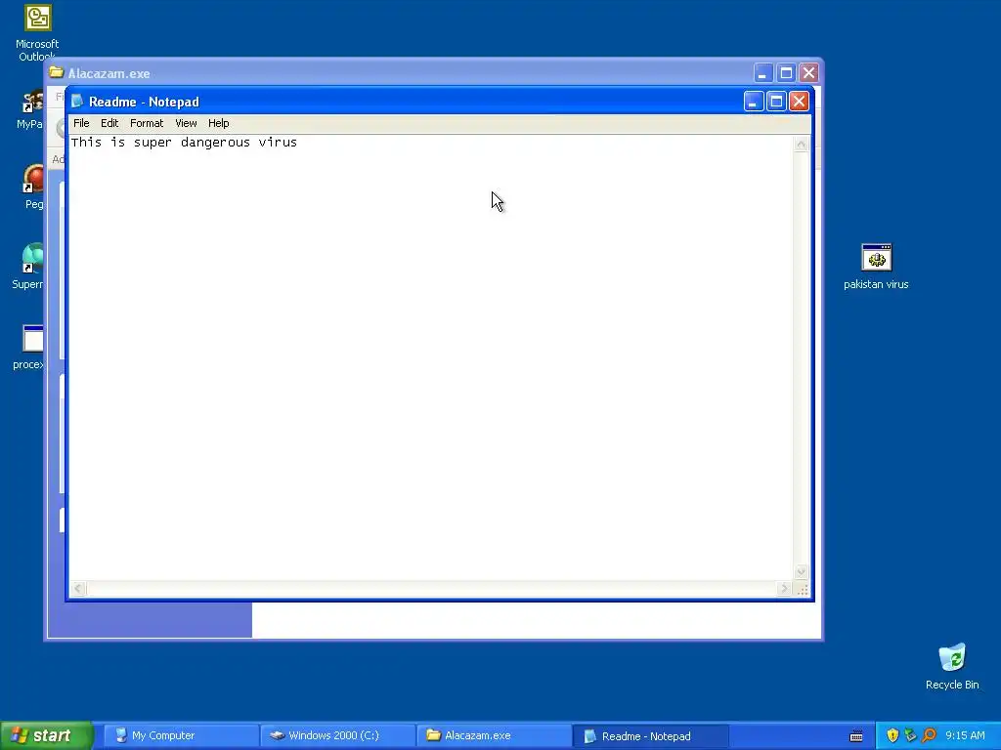The height and width of the screenshot is (750, 1001).
Task: Click the network connection tray icon
Action: click(x=910, y=735)
